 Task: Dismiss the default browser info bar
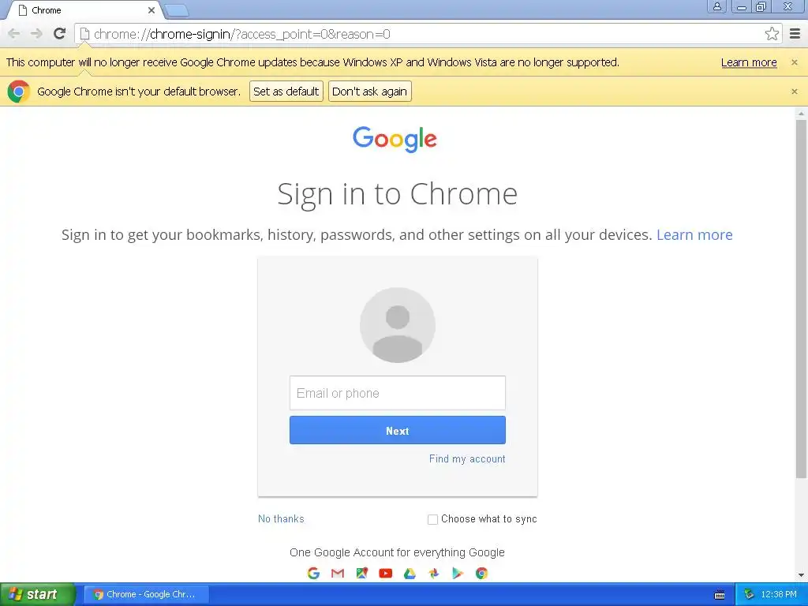(794, 92)
